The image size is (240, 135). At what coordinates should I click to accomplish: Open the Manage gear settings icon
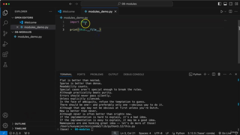click(5, 126)
